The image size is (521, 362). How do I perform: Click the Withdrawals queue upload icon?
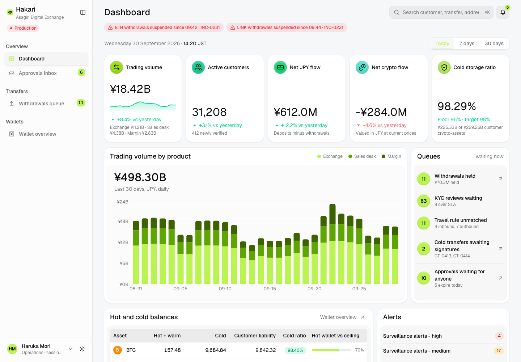tap(12, 104)
